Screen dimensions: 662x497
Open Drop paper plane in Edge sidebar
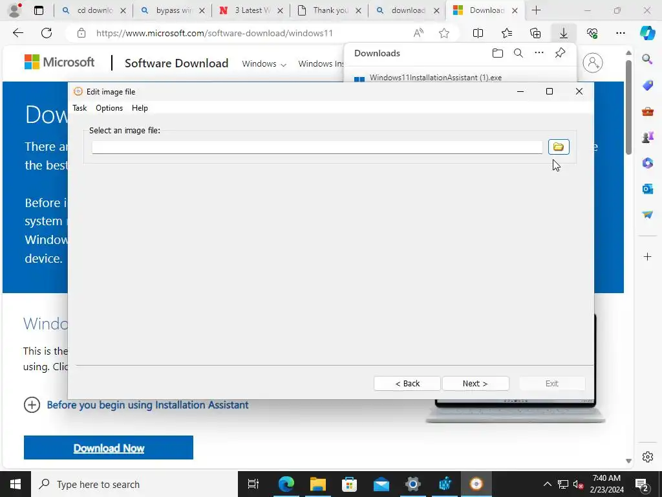pyautogui.click(x=647, y=215)
